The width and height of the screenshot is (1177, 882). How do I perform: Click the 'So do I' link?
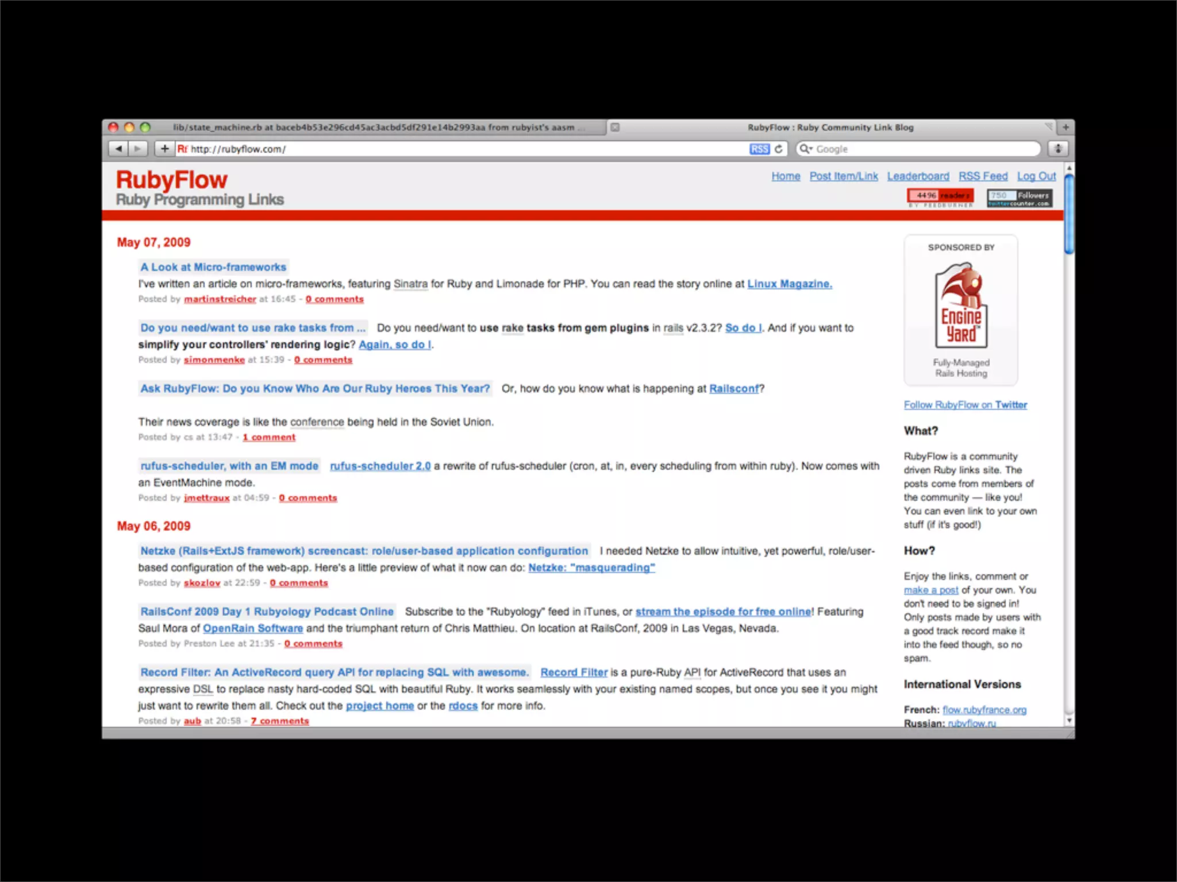744,328
